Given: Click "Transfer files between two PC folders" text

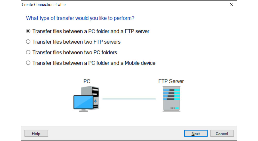Looking at the screenshot, I should [x=75, y=52].
